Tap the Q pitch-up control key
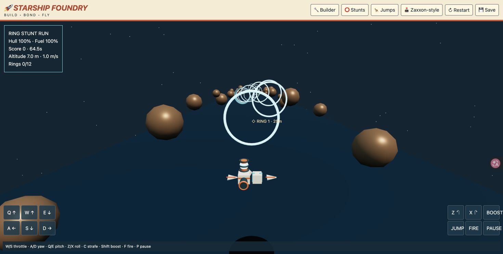 12,212
